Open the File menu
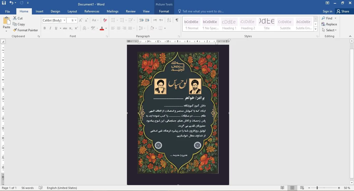The width and height of the screenshot is (354, 191). [x=8, y=11]
